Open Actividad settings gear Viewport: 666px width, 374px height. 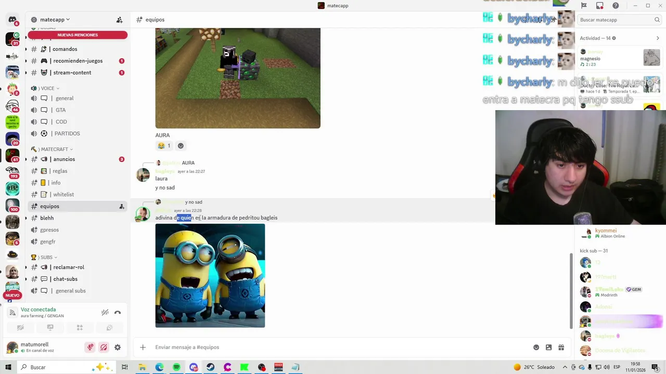pos(614,38)
